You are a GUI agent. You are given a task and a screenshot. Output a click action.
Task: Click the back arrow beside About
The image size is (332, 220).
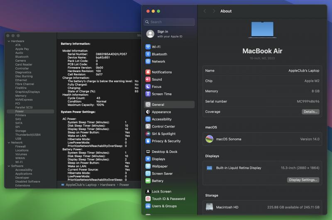(x=205, y=11)
